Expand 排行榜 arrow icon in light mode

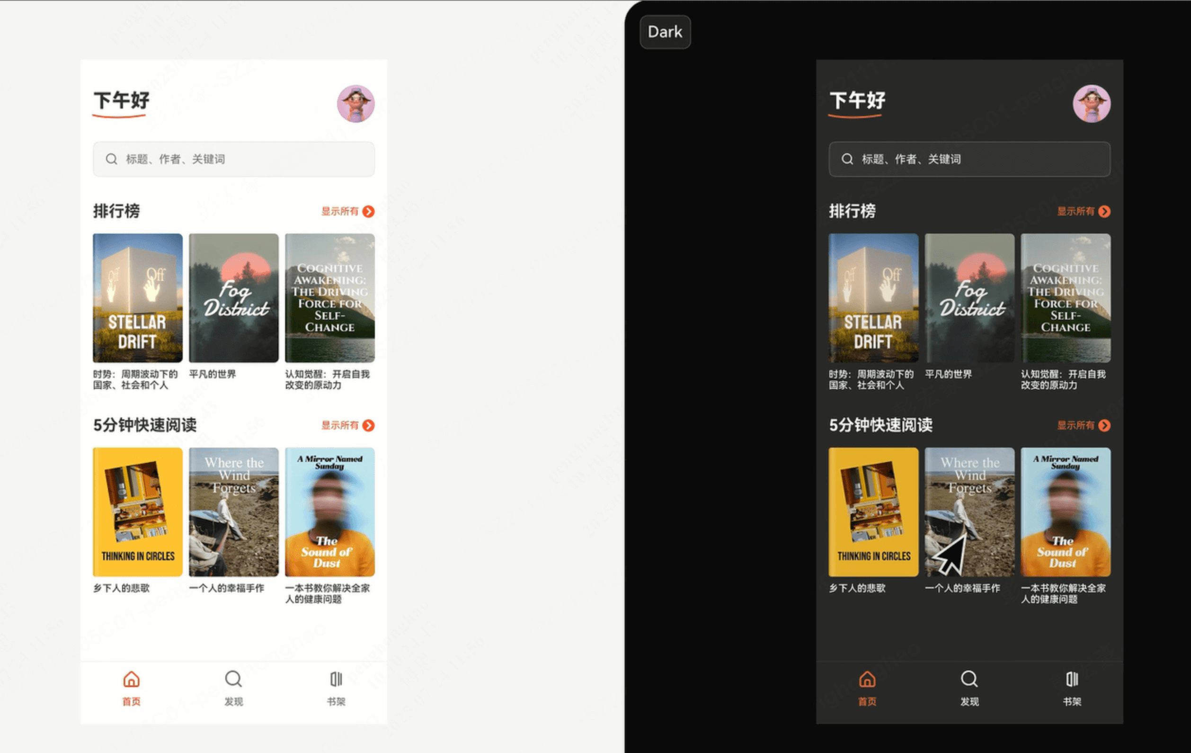click(368, 212)
